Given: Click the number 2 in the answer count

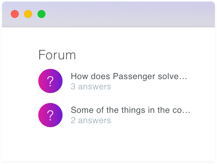Looking at the screenshot, I should [x=73, y=120].
